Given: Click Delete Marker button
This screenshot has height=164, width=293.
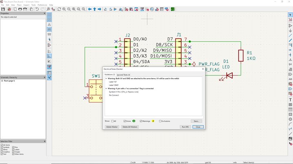Looking at the screenshot, I should coord(112,127).
